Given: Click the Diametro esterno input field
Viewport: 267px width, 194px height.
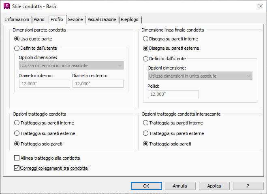Looking at the screenshot, I should click(98, 84).
